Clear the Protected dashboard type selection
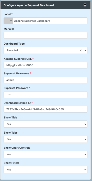This screenshot has height=181, width=92. point(81,50)
